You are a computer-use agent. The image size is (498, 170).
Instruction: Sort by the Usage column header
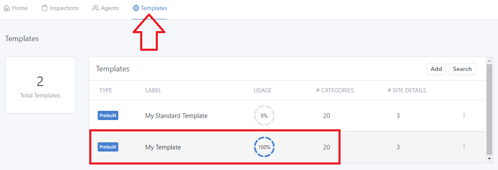point(263,90)
